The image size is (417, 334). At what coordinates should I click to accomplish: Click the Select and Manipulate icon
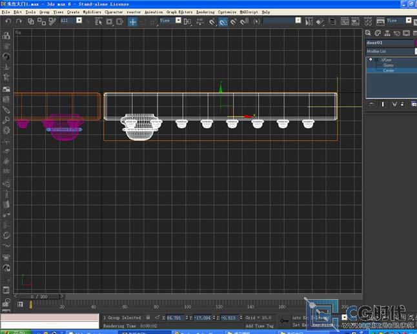(x=199, y=21)
